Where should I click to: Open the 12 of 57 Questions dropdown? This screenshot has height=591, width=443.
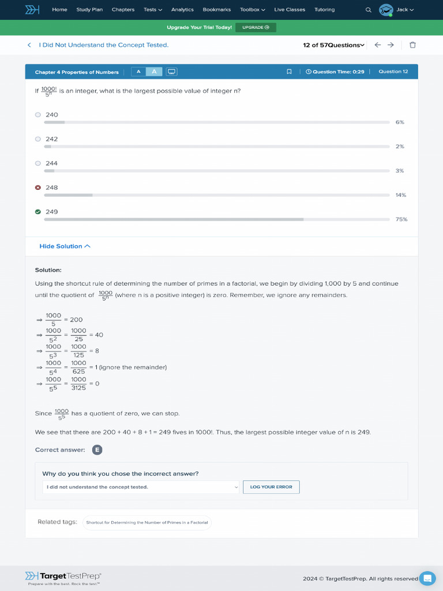333,45
